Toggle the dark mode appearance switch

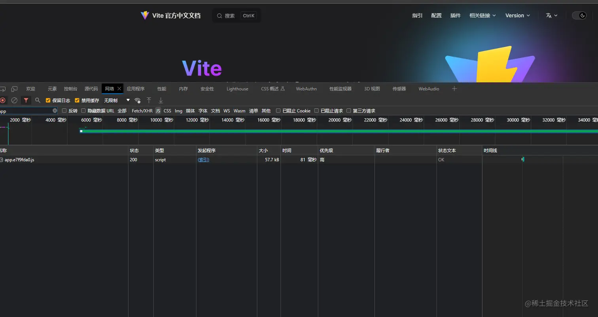tap(579, 15)
